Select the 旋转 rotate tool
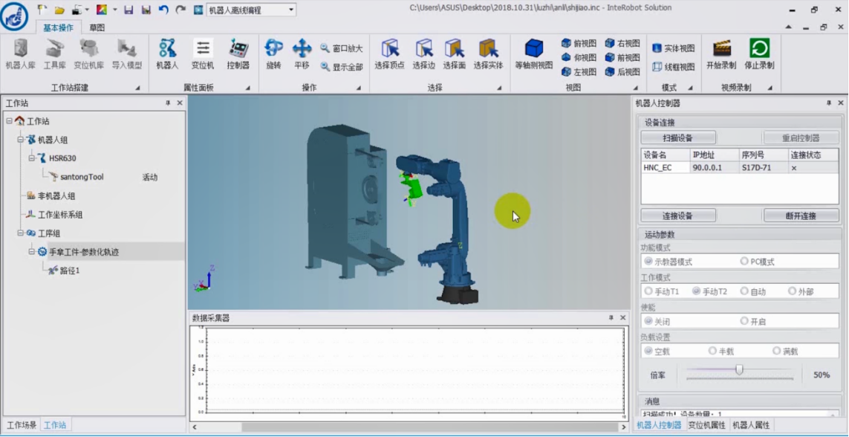This screenshot has height=437, width=849. [274, 54]
